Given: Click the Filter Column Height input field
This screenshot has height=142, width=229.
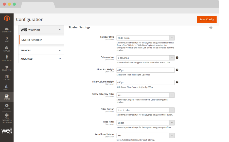Looking at the screenshot, I should (145, 82).
